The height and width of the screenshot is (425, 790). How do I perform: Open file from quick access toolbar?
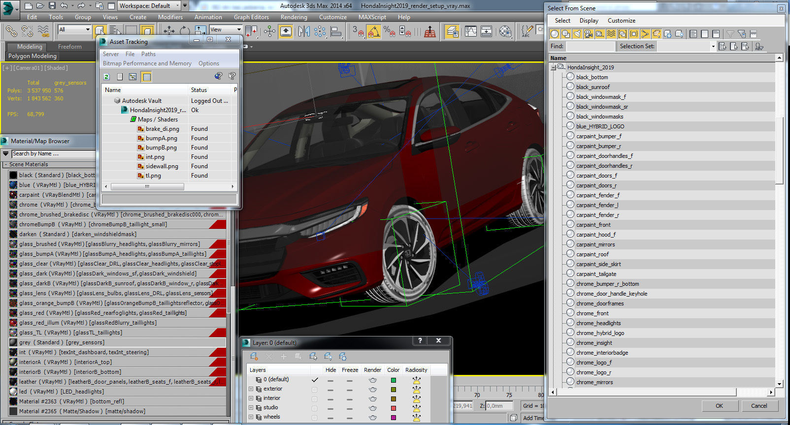tap(40, 6)
